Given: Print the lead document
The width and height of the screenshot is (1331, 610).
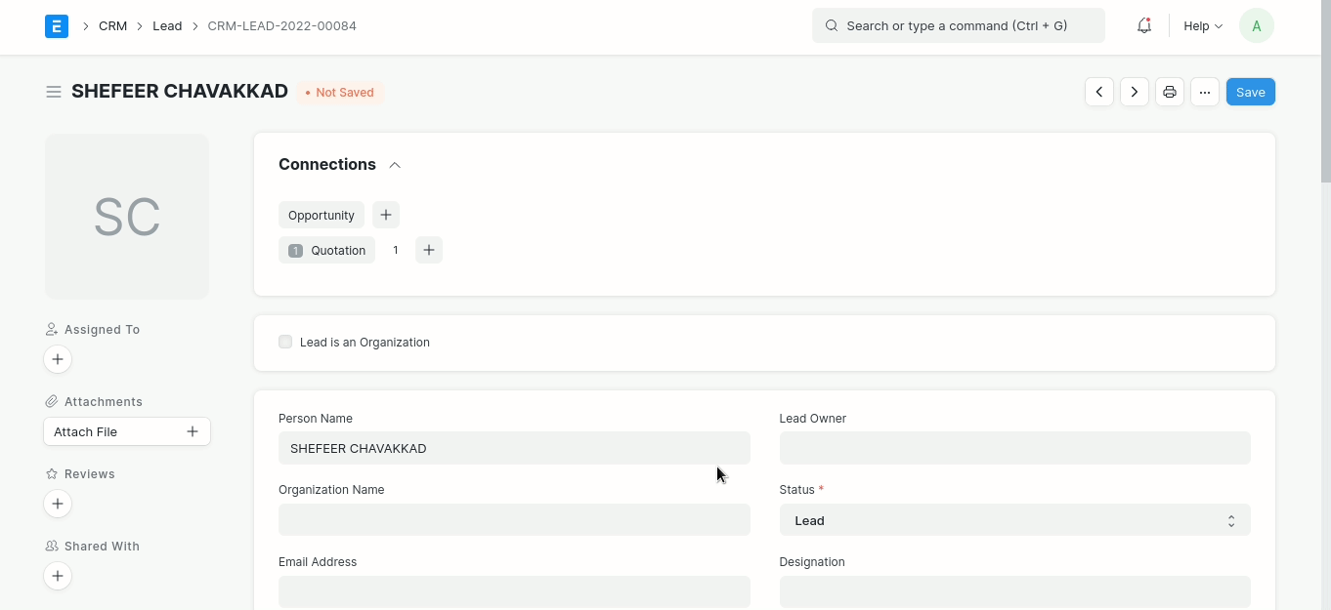Looking at the screenshot, I should [1170, 92].
